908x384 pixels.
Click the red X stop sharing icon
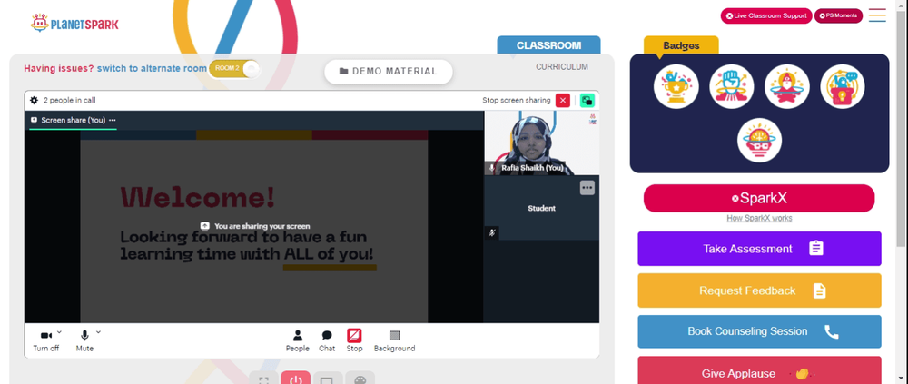click(563, 100)
